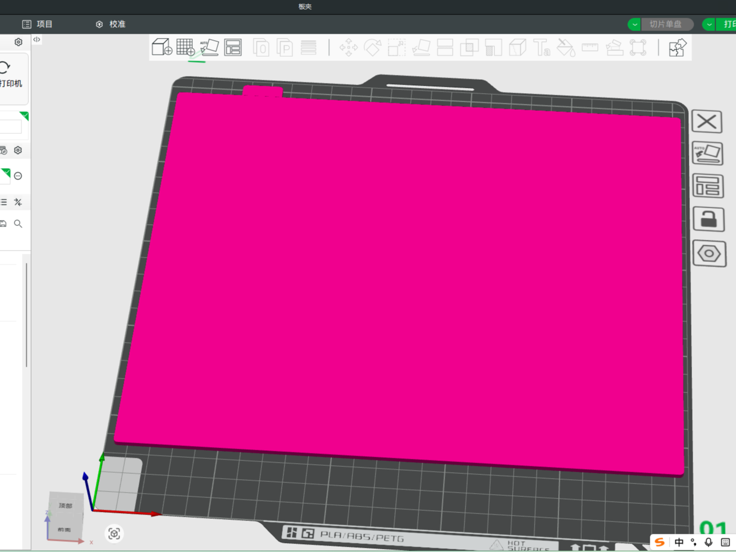Arrange all objects using toolbar layout icon
Screen dimensions: 736x552
(233, 47)
